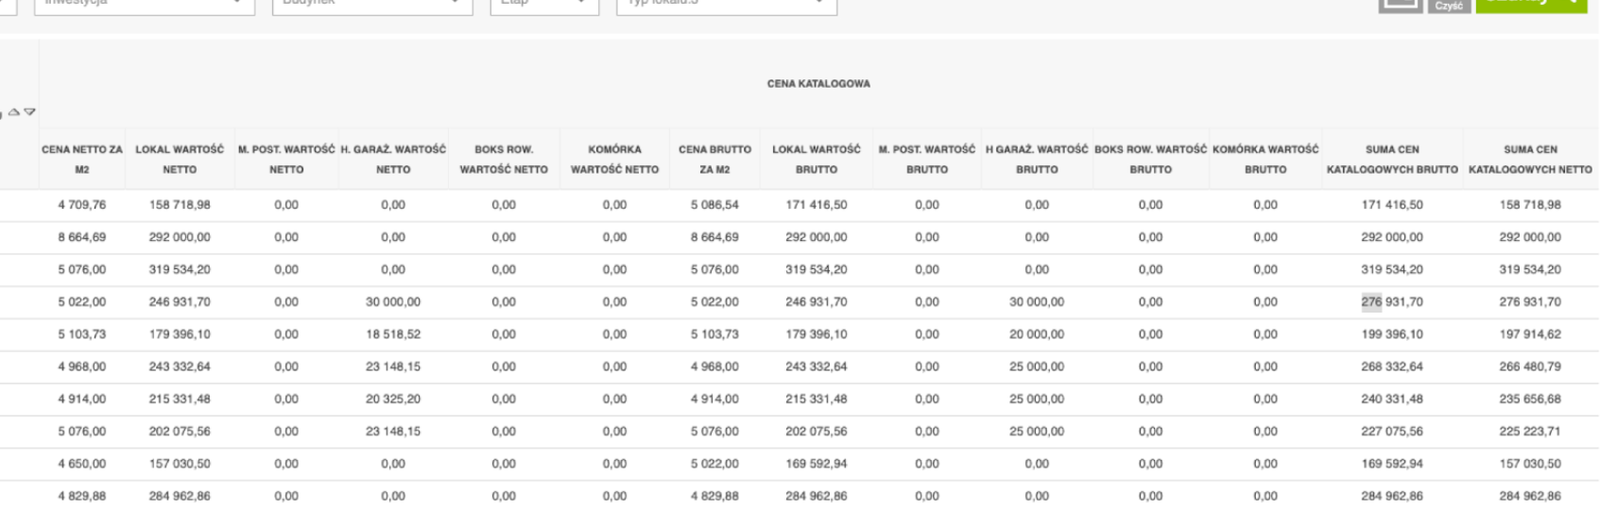Click 169 592,94 in Lokal wartość brutto column
This screenshot has width=1600, height=508.
[x=817, y=464]
